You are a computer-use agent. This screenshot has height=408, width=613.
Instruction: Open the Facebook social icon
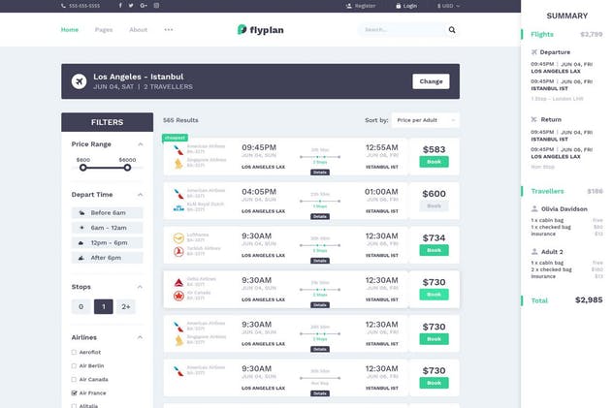(x=120, y=6)
